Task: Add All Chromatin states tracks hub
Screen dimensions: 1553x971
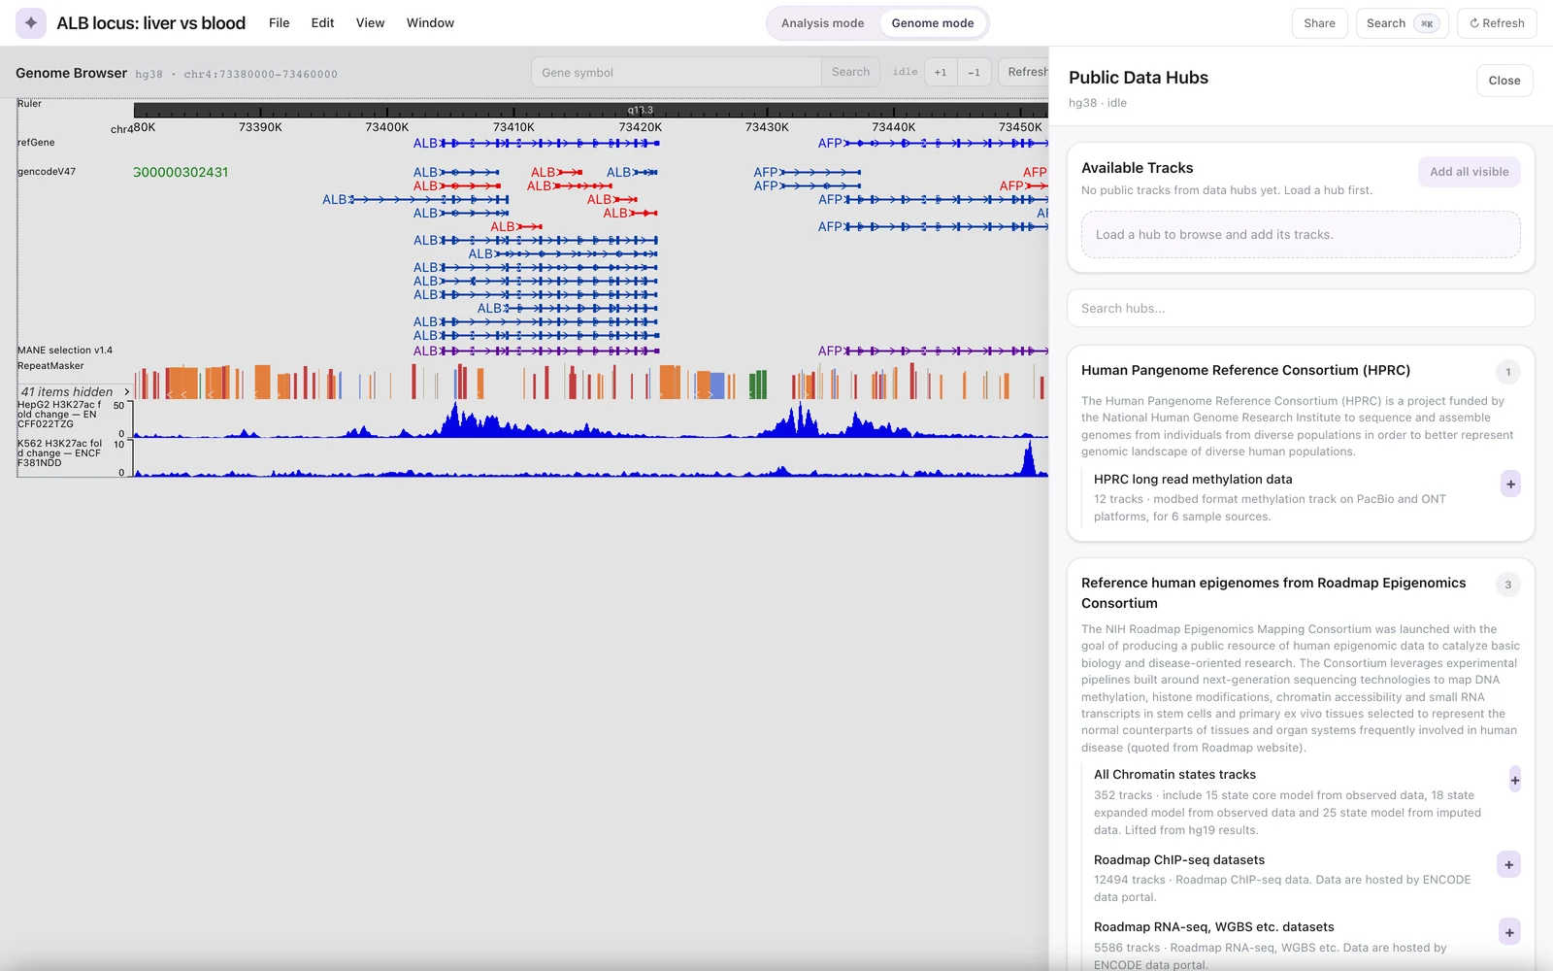Action: [1514, 780]
